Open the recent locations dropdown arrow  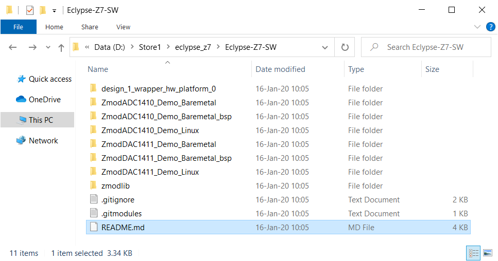[48, 47]
